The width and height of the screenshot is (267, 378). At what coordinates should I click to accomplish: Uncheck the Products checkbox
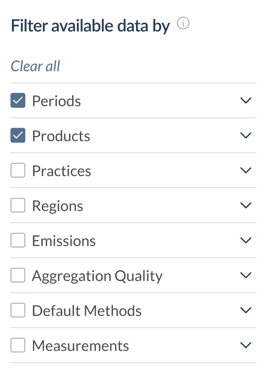(x=18, y=135)
